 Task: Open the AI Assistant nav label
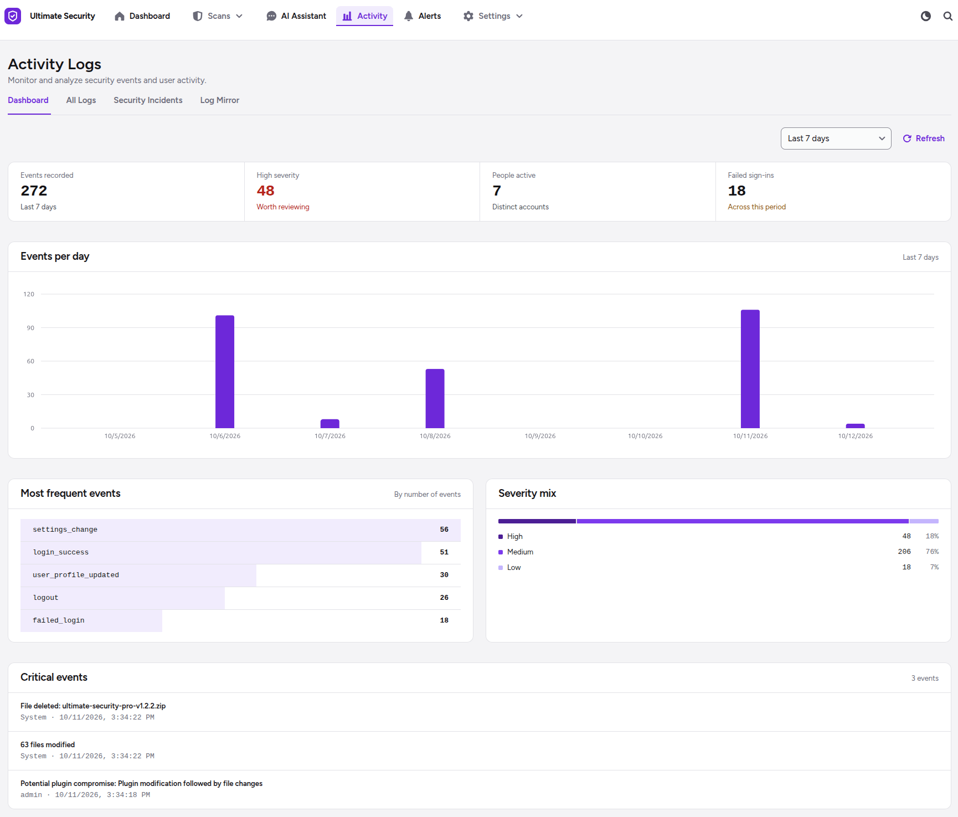click(303, 16)
